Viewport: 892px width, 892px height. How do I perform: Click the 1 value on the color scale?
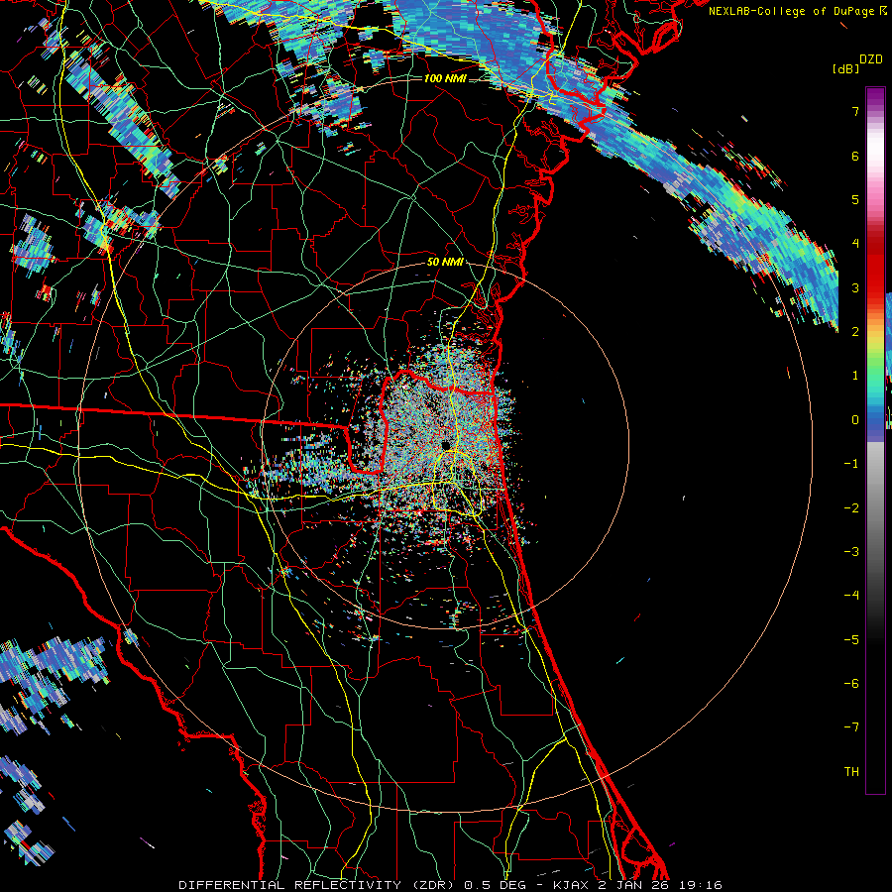pos(855,376)
